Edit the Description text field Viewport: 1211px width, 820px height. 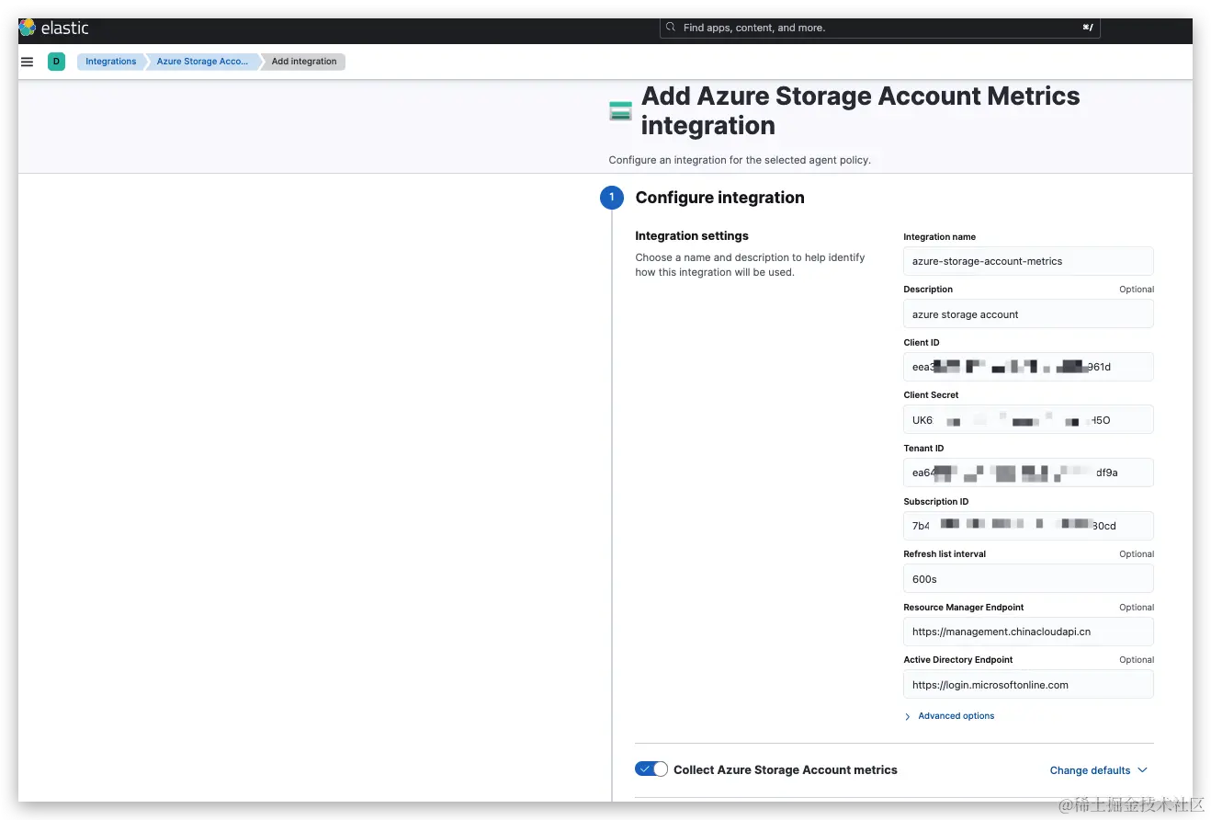(x=1027, y=314)
